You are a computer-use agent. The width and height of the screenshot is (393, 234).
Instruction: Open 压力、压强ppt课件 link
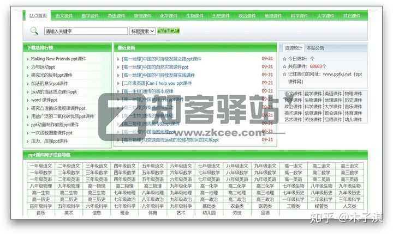pos(49,141)
